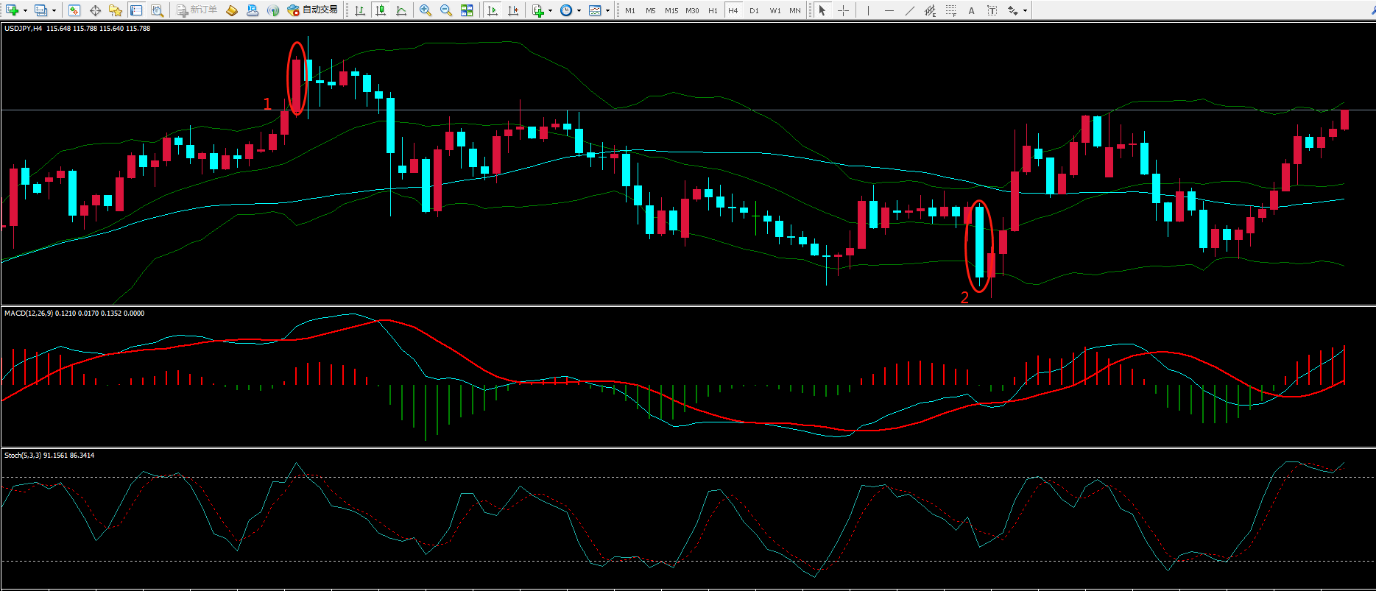Open the indicators list dropdown arrow

pos(550,10)
